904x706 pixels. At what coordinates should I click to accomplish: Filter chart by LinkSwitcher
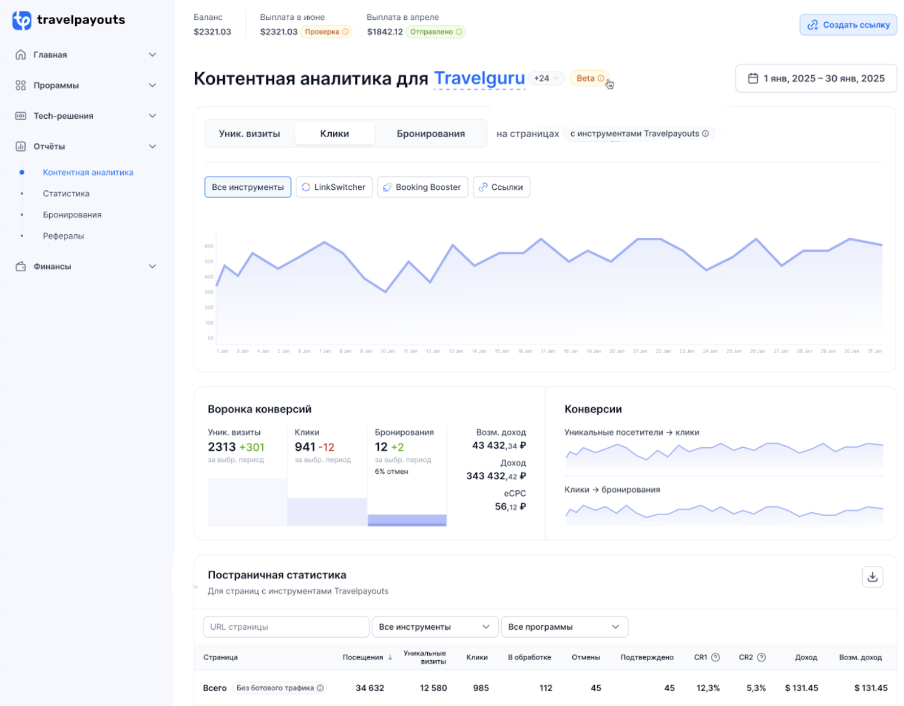point(334,187)
